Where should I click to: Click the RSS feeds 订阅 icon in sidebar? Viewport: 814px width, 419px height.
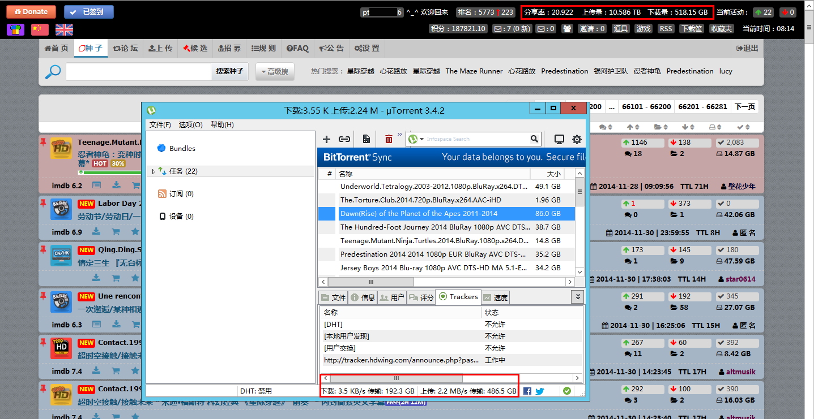coord(162,194)
